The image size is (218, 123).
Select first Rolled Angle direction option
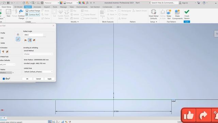26,40
